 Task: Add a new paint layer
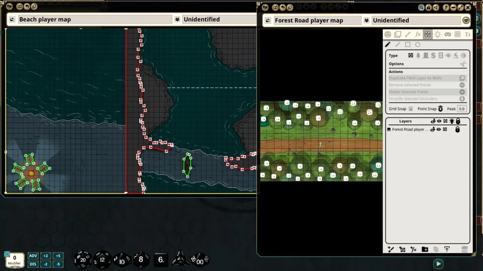click(x=391, y=249)
